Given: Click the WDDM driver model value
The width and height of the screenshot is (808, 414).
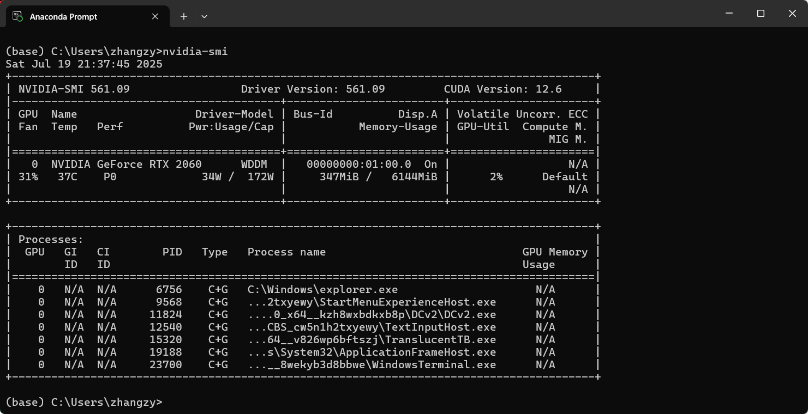Looking at the screenshot, I should pos(254,164).
